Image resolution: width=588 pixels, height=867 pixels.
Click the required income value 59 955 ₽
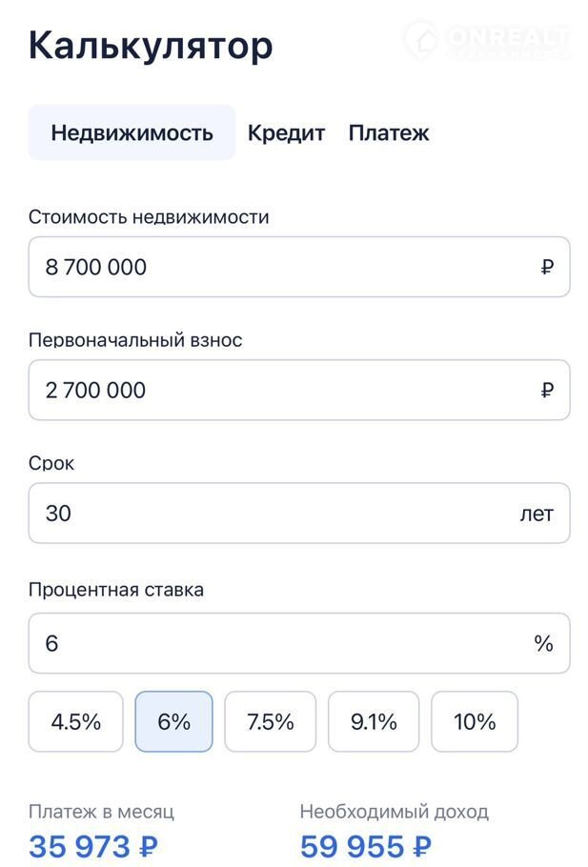[366, 845]
